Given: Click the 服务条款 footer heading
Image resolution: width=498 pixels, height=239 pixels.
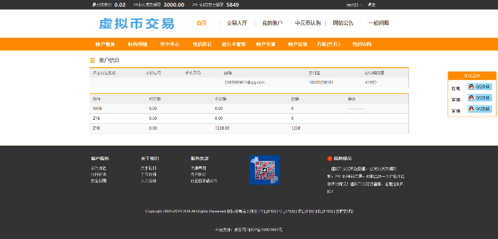Looking at the screenshot, I should coord(199,159).
